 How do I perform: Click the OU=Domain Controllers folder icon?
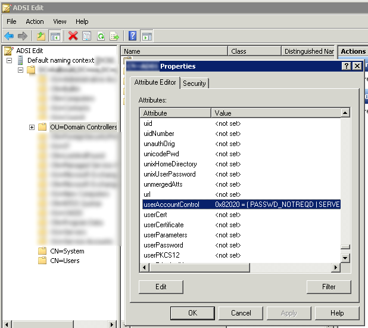42,127
